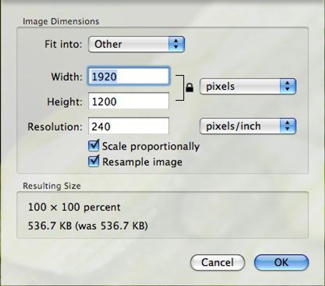Click the Fit into label
This screenshot has height=286, width=325.
click(63, 44)
